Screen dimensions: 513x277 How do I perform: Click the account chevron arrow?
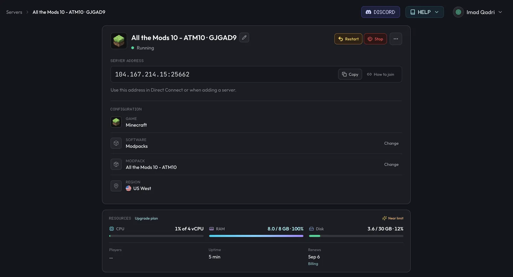[x=500, y=12]
